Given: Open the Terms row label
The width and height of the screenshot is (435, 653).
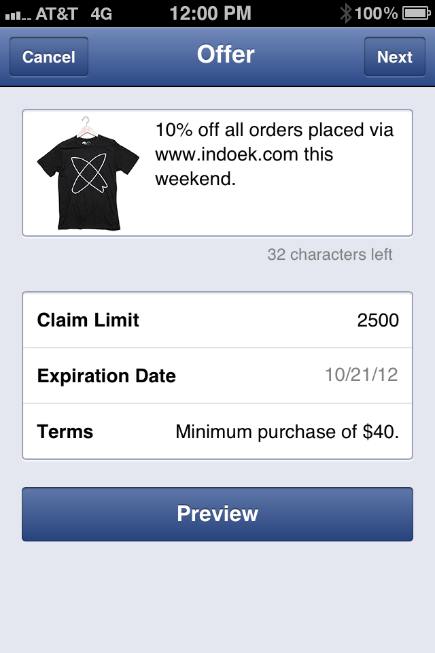Looking at the screenshot, I should tap(65, 431).
